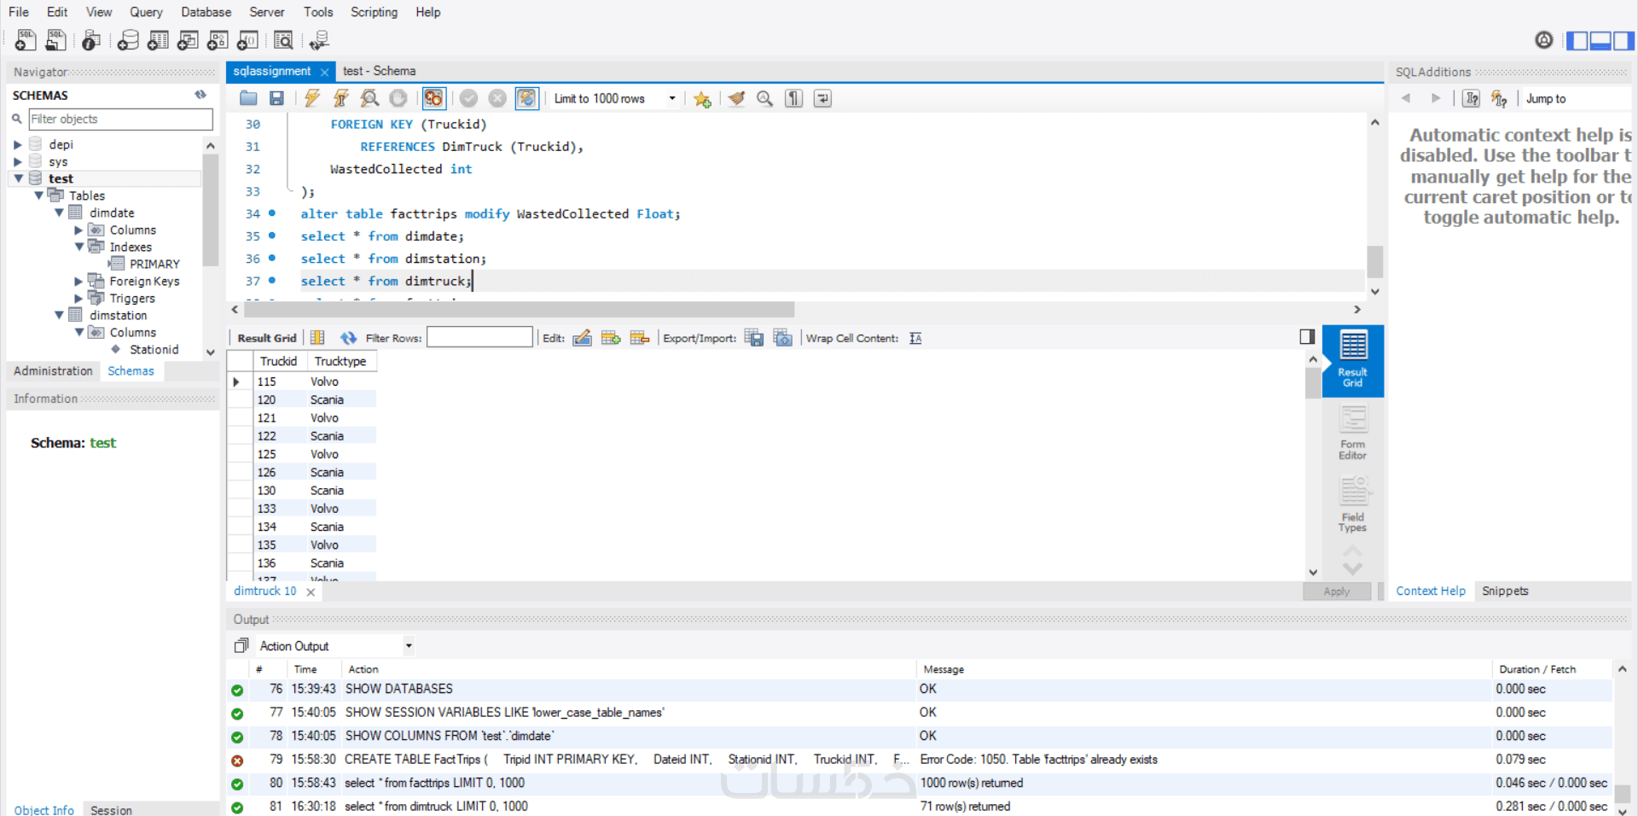
Task: Toggle display of invisible characters
Action: click(x=794, y=98)
